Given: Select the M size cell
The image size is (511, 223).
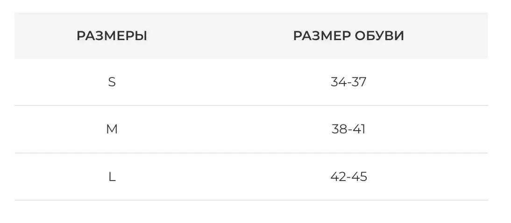Looking at the screenshot, I should (112, 129).
